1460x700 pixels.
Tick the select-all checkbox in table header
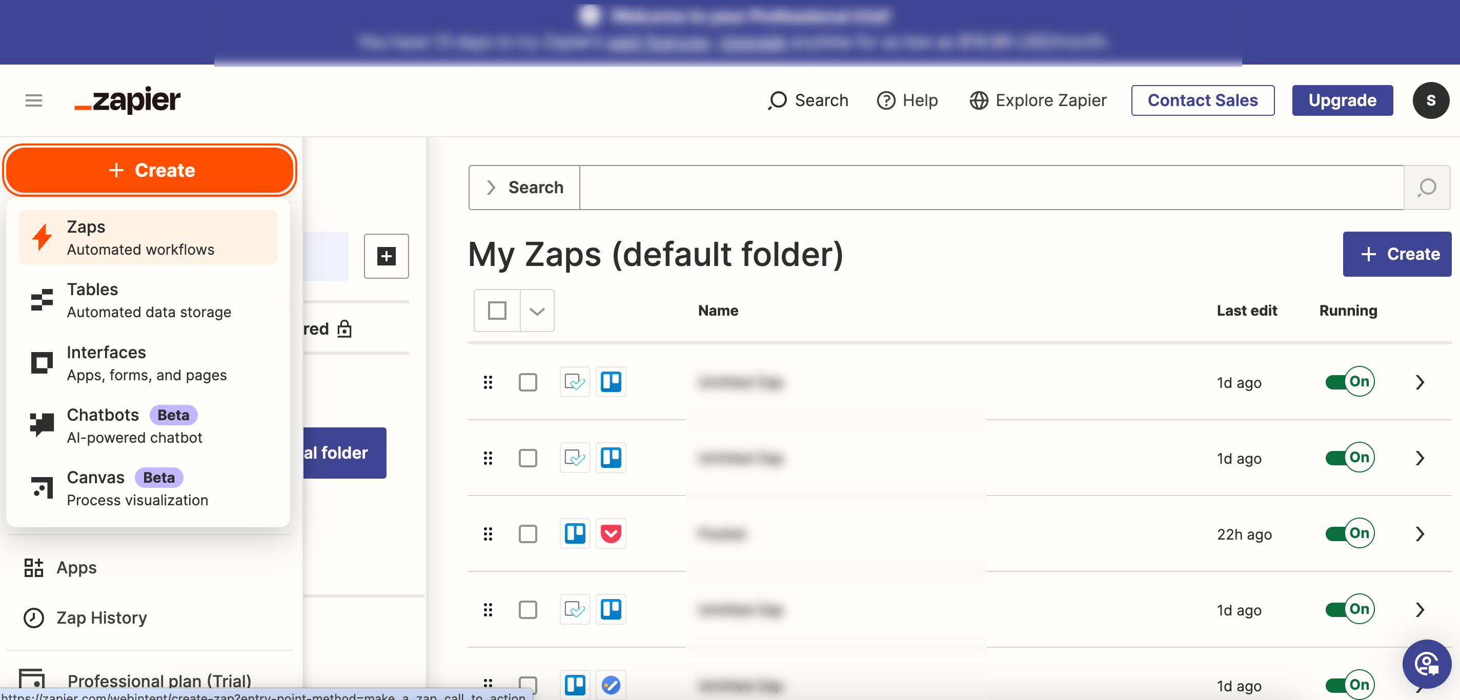coord(496,311)
